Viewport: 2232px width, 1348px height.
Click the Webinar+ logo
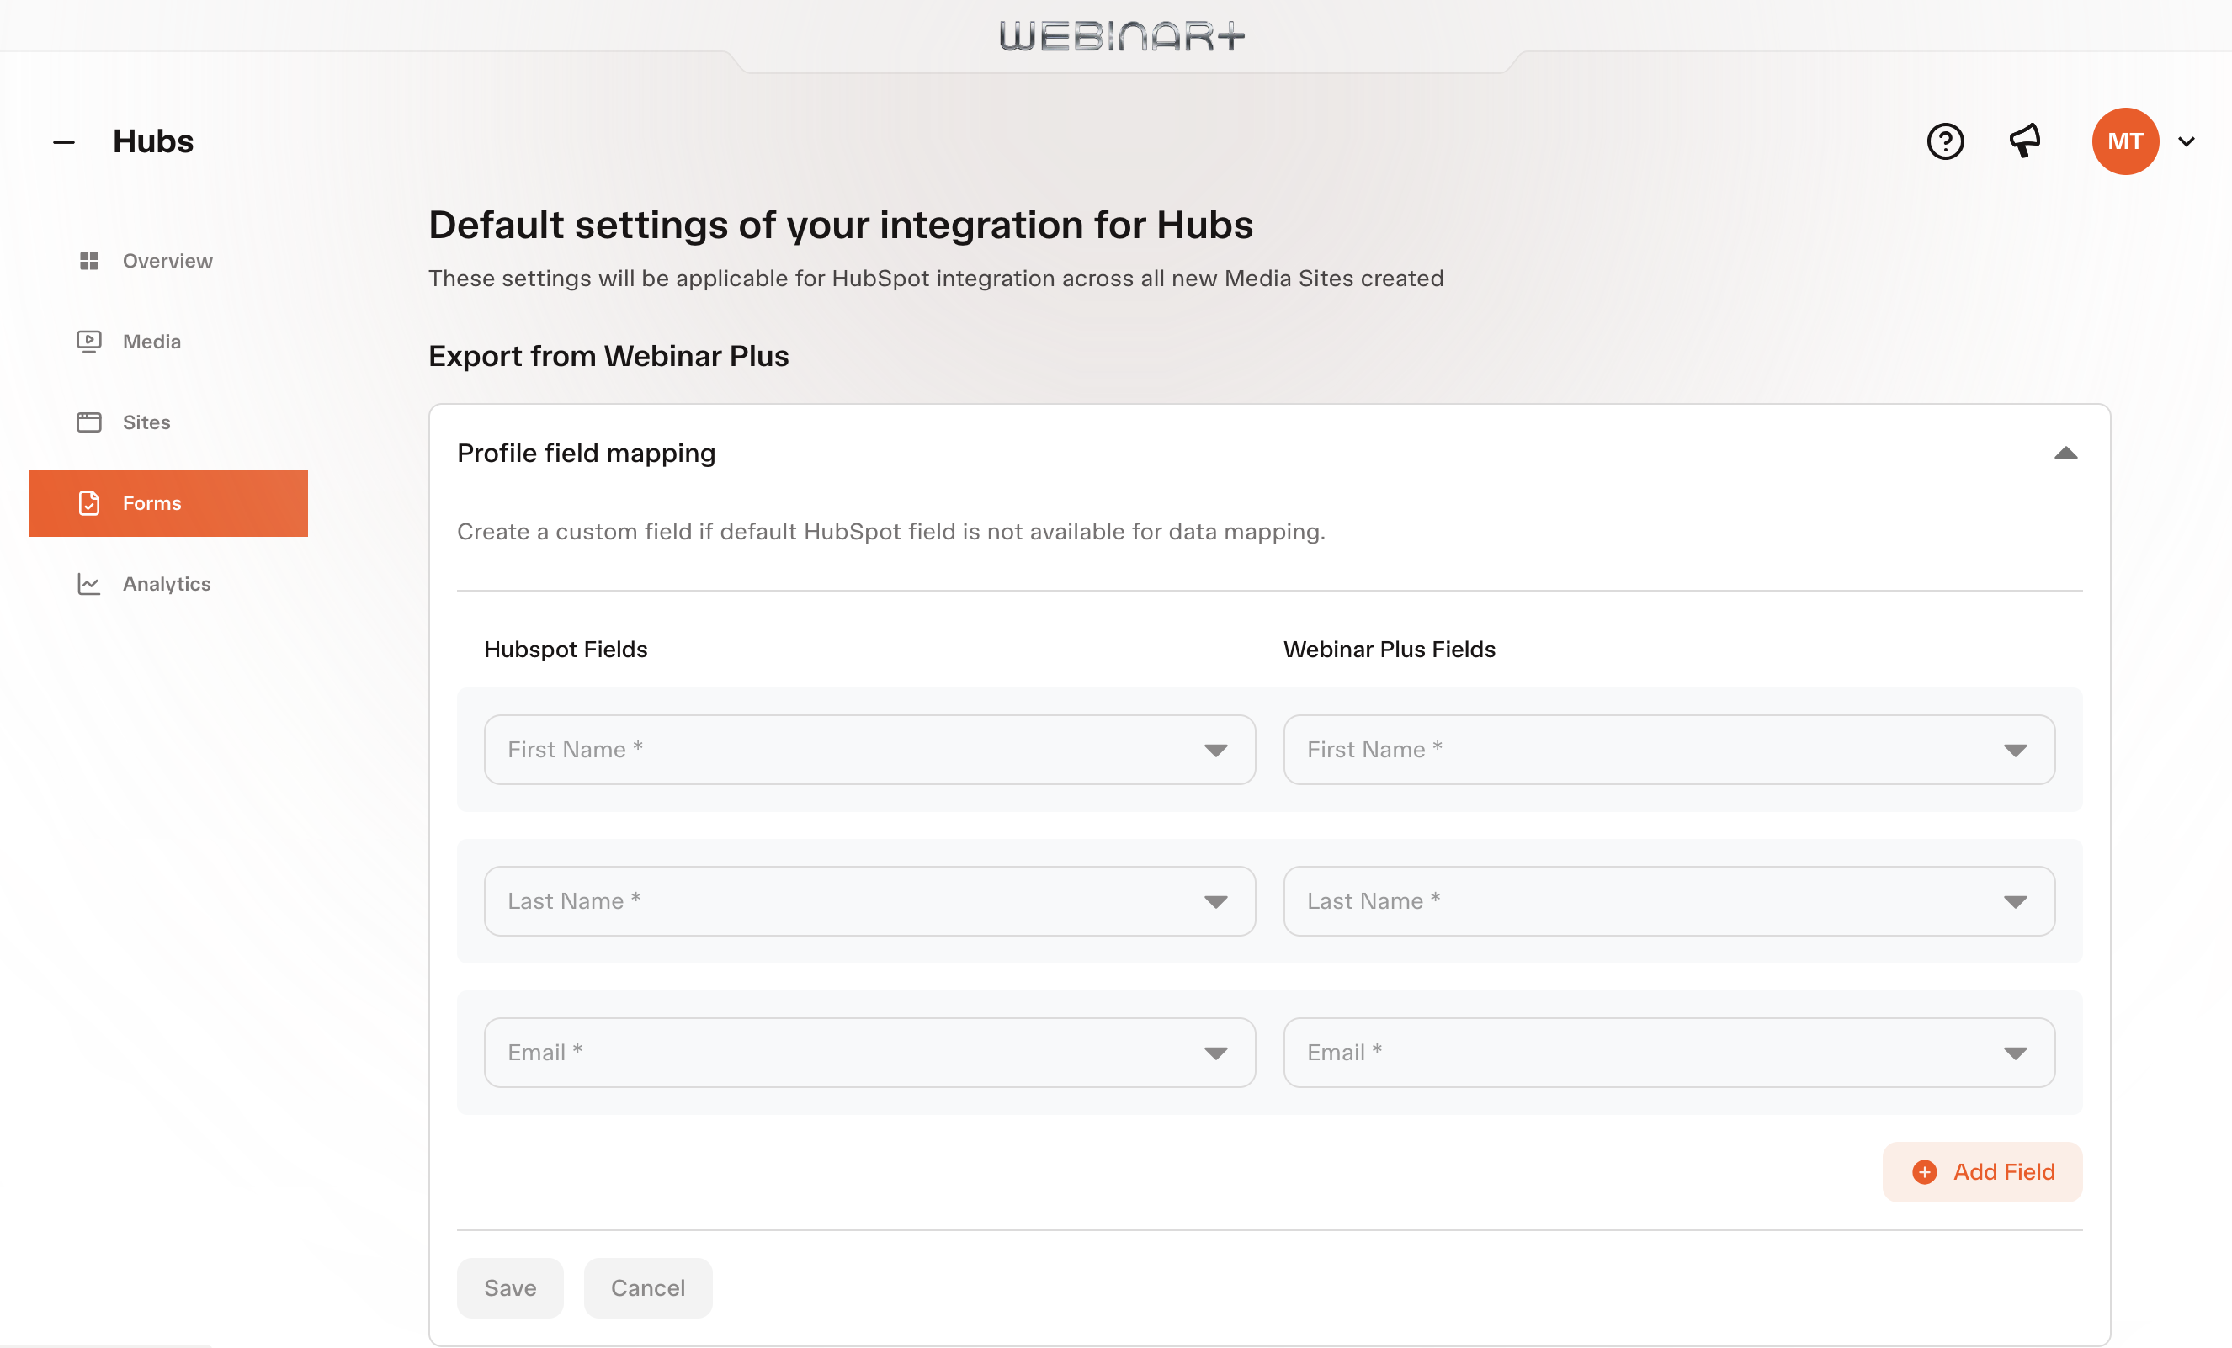(1121, 36)
